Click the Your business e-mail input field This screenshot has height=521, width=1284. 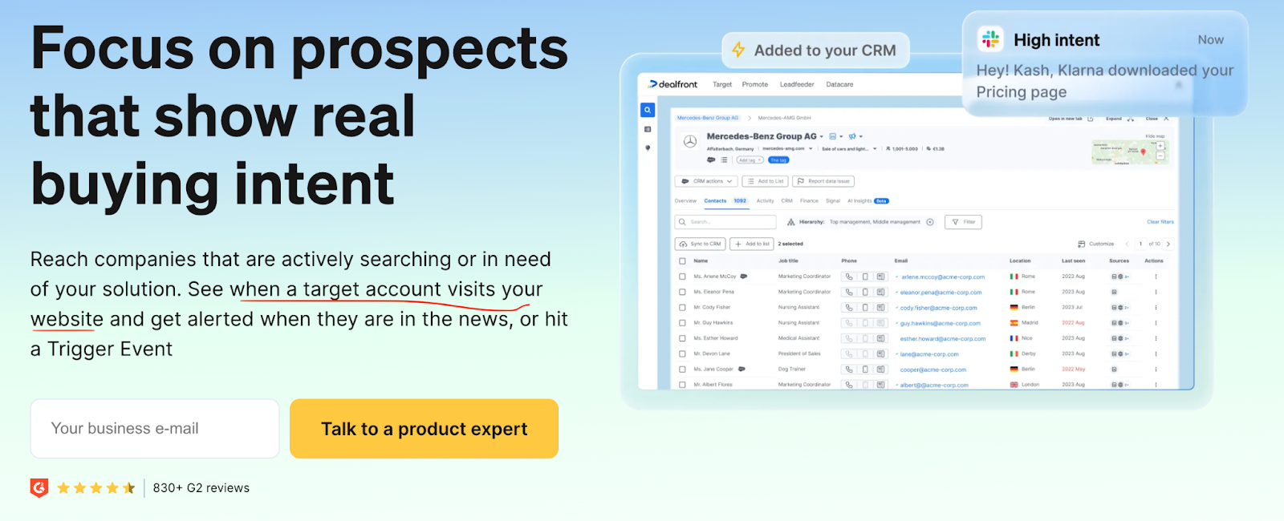pyautogui.click(x=155, y=429)
